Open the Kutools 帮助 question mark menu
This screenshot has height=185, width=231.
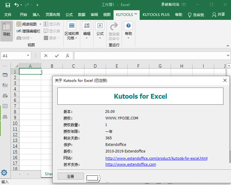click(x=128, y=31)
